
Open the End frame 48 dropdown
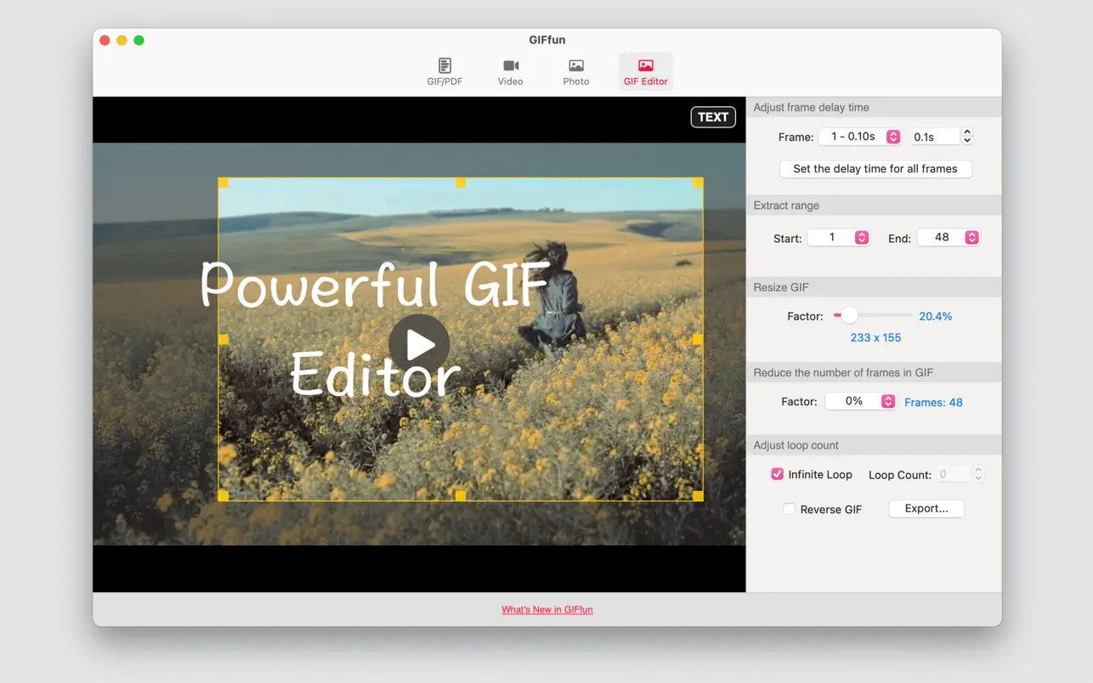[x=949, y=238]
